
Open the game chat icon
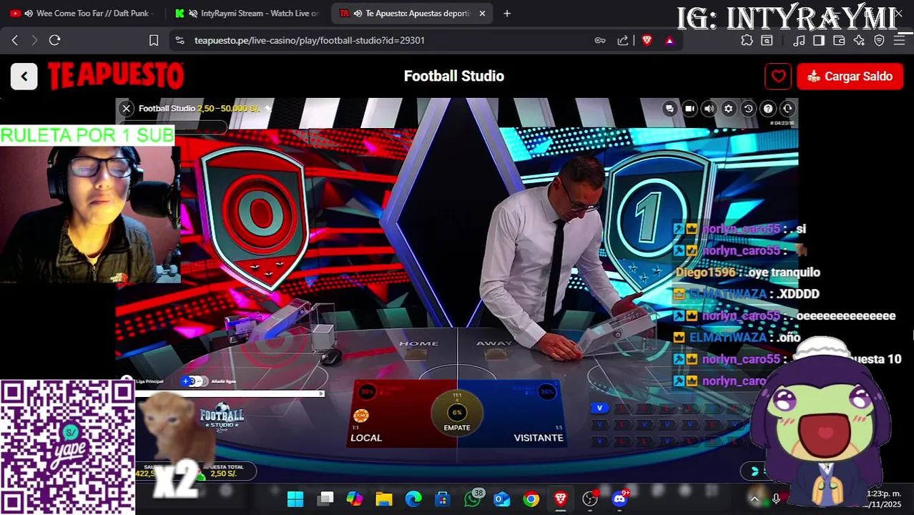pyautogui.click(x=669, y=109)
